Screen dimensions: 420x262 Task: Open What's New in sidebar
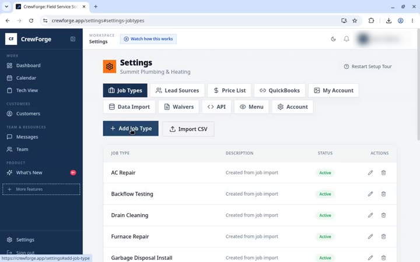(x=41, y=173)
